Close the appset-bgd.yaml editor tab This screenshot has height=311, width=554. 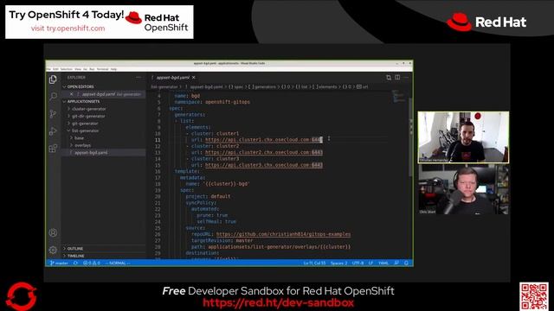pyautogui.click(x=194, y=77)
